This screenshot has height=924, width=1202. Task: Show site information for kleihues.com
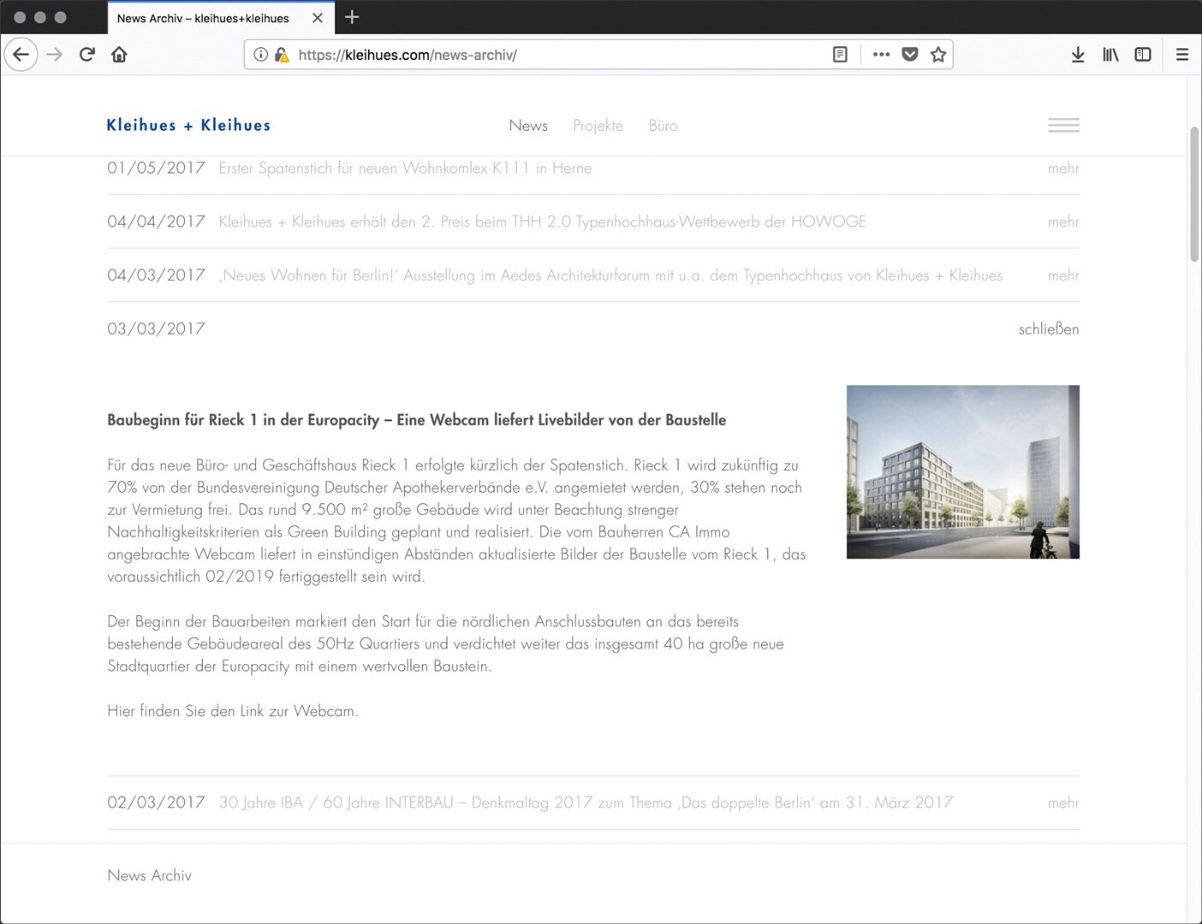tap(261, 55)
